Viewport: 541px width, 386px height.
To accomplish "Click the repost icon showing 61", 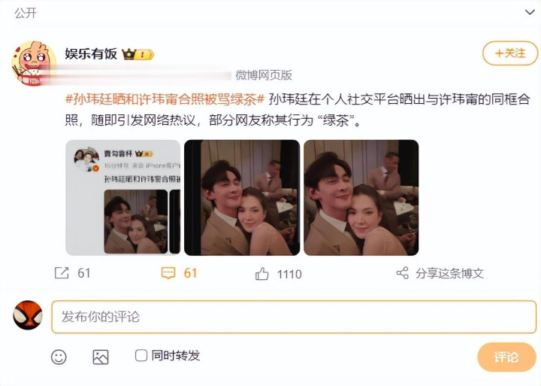I will [x=62, y=273].
